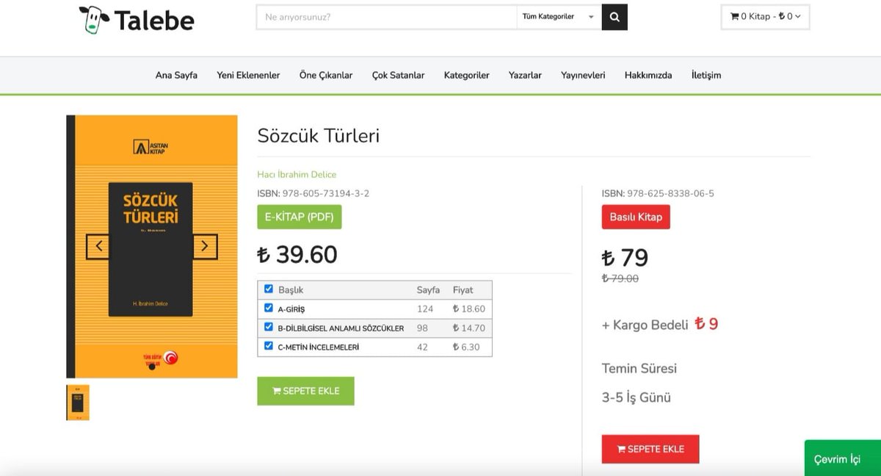Click the left arrow on the book cover

[99, 247]
